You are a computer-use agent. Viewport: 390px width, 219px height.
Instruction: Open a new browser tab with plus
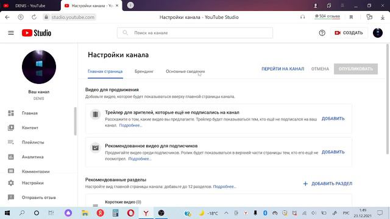pos(130,5)
